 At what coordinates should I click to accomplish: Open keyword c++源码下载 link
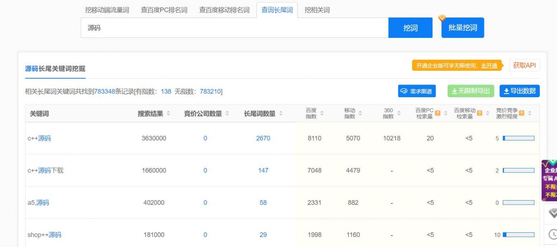point(45,170)
